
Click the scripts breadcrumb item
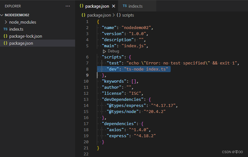pyautogui.click(x=128, y=15)
